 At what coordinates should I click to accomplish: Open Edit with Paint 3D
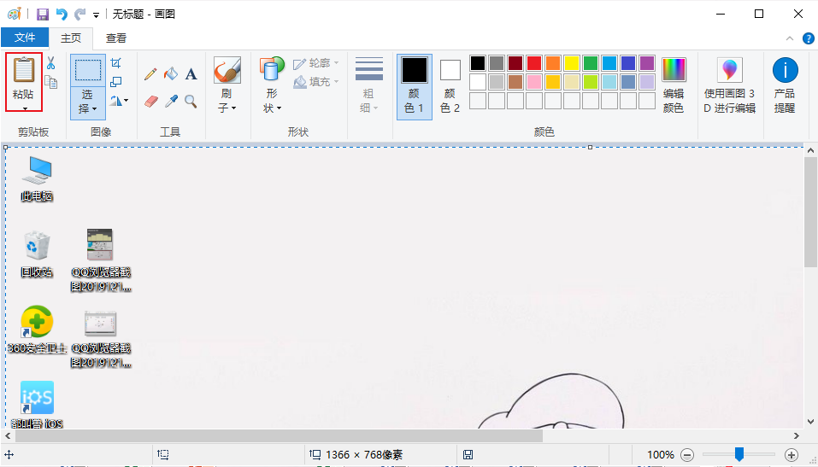click(x=729, y=85)
